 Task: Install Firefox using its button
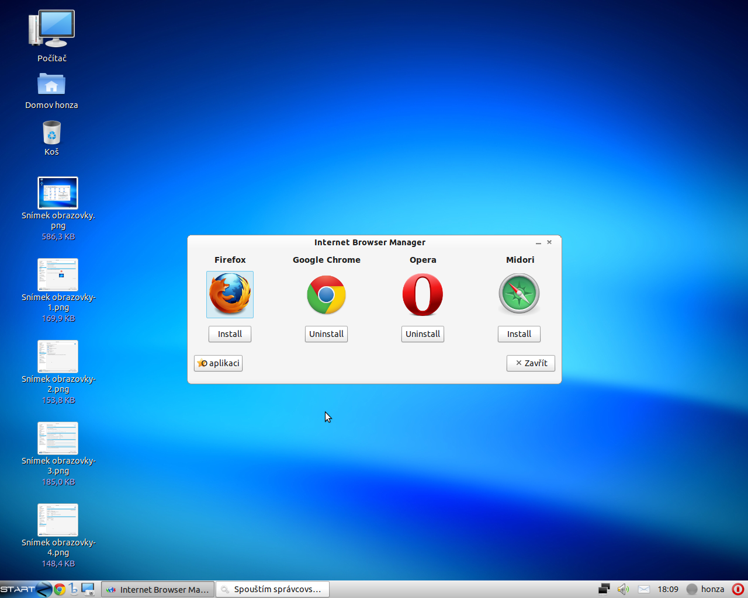230,334
